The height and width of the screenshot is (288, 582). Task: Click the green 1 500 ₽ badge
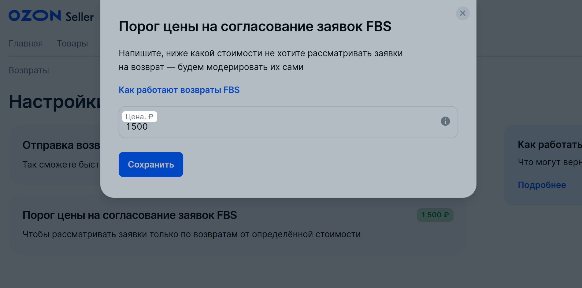[435, 215]
